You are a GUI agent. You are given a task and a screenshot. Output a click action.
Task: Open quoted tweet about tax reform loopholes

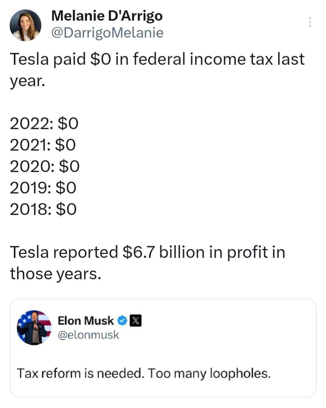pos(143,373)
